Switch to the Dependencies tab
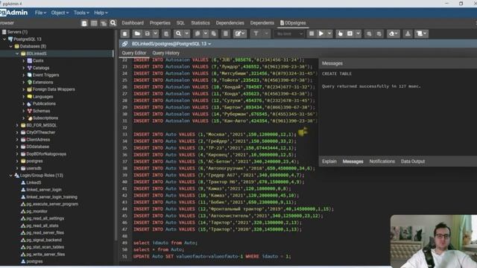477x268 pixels. pyautogui.click(x=230, y=23)
